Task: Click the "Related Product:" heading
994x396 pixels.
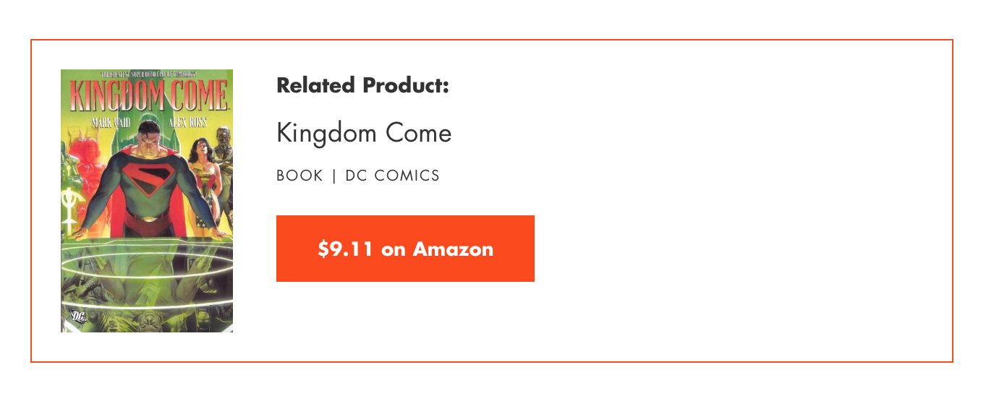Action: click(362, 85)
